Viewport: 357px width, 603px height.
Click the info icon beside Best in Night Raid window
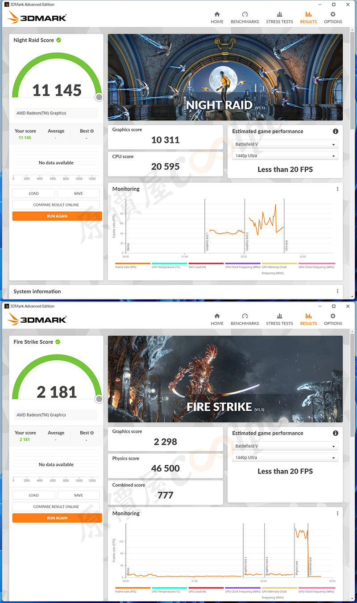tap(92, 131)
